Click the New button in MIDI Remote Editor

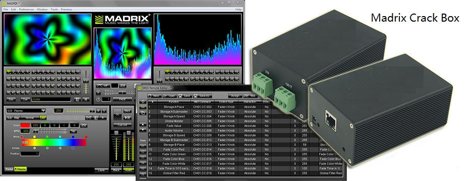(154, 96)
